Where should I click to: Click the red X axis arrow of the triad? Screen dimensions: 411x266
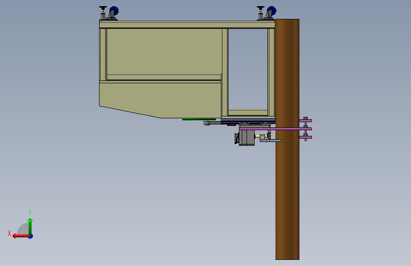[x=21, y=236]
